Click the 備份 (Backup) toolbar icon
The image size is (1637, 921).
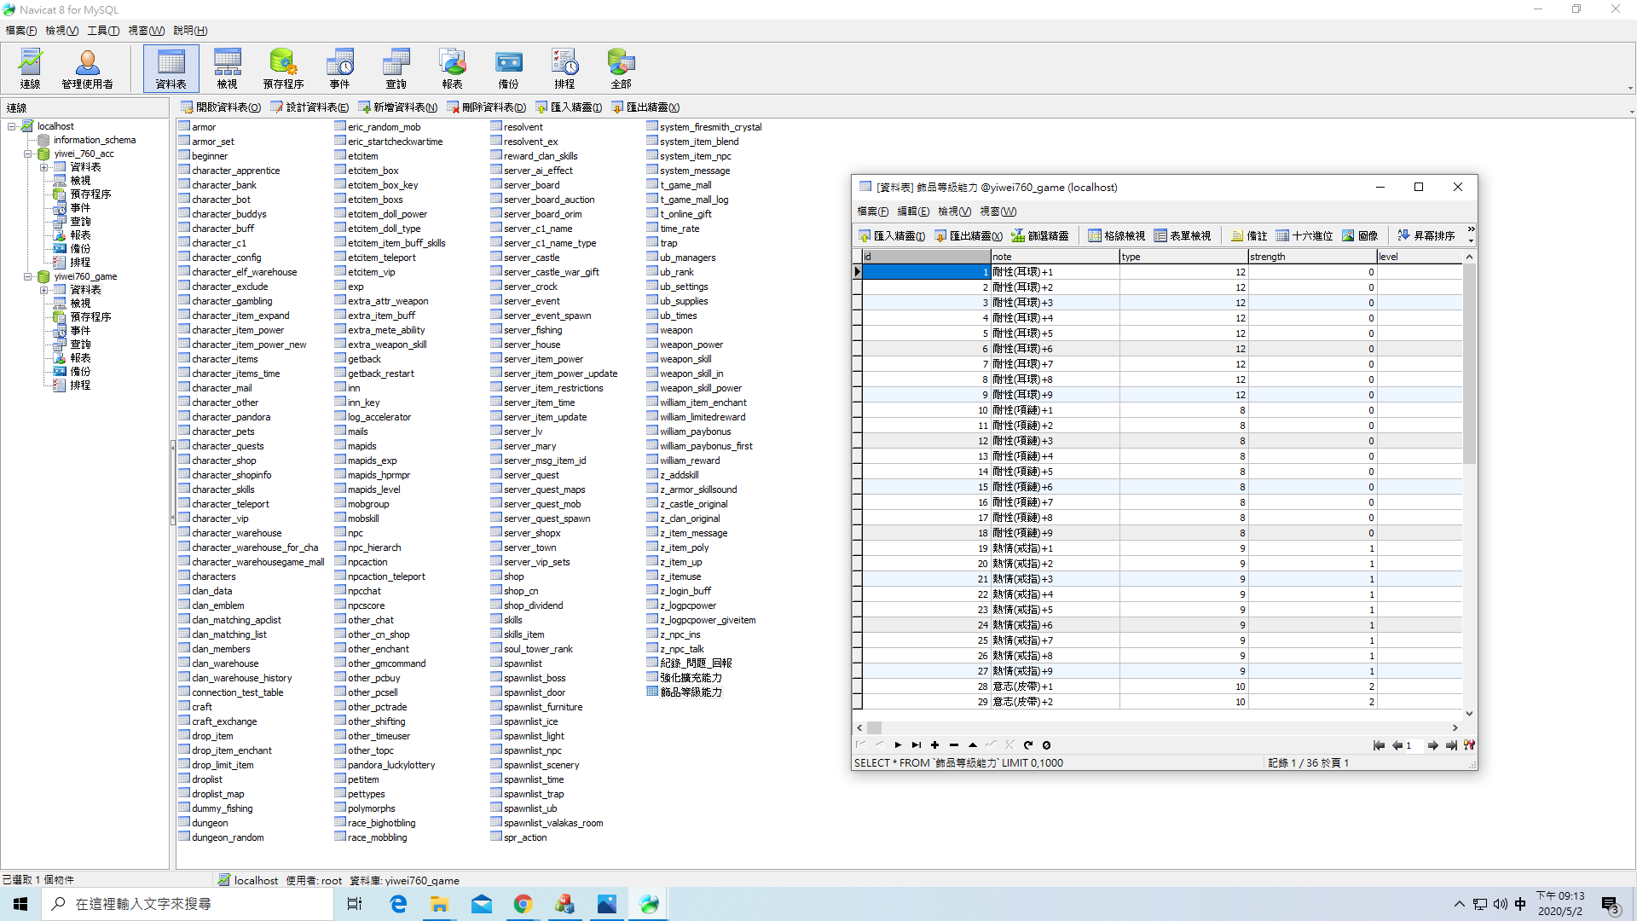pos(508,69)
